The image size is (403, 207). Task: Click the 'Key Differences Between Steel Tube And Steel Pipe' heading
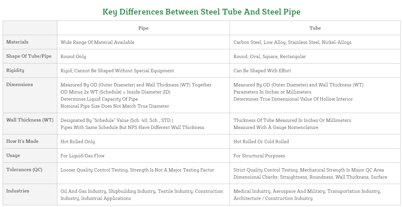coord(201,12)
